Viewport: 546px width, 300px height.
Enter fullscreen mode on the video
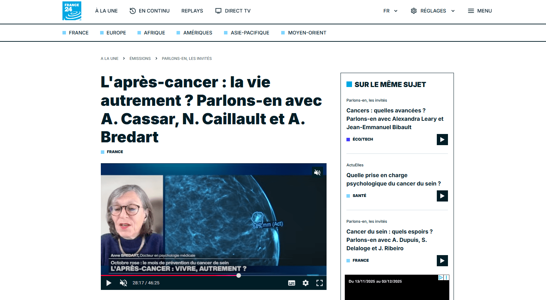pos(319,283)
